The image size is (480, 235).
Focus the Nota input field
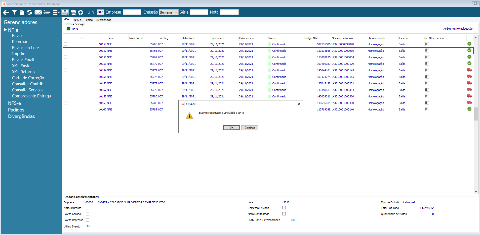click(x=229, y=12)
